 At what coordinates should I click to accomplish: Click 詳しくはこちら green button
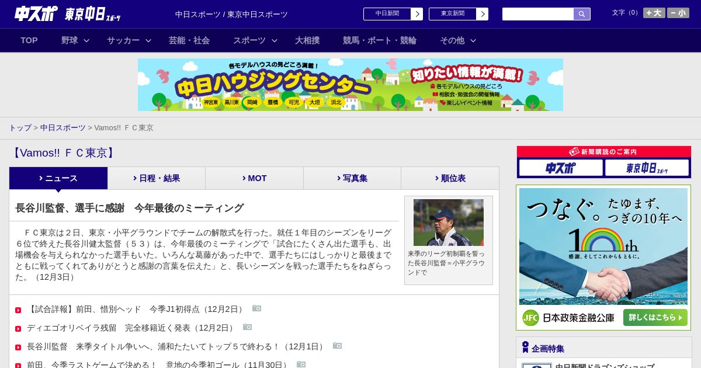click(655, 318)
